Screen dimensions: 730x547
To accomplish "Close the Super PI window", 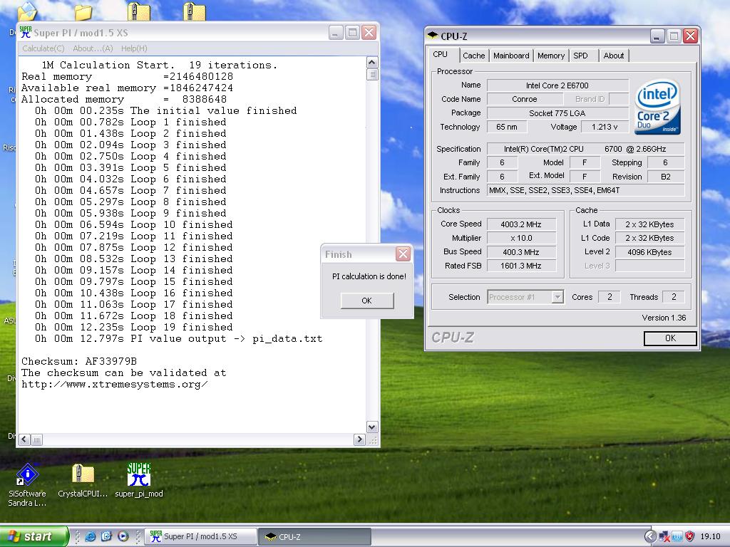I will pyautogui.click(x=369, y=33).
